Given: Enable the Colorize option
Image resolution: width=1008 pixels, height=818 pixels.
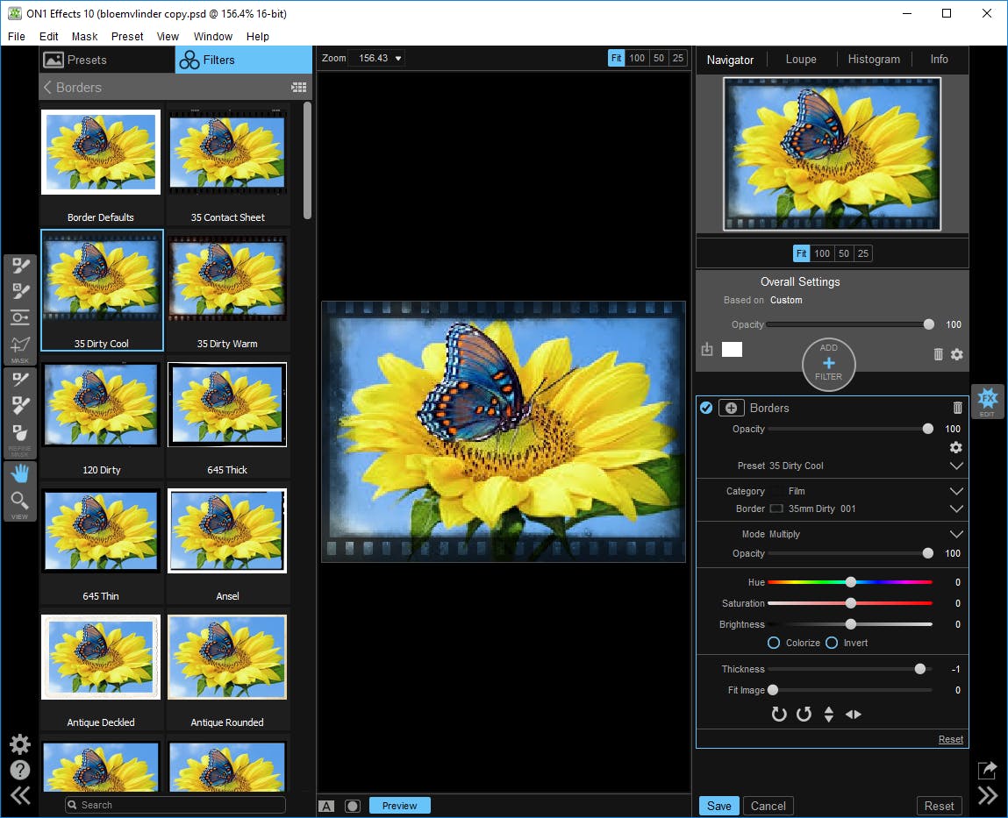Looking at the screenshot, I should coord(774,643).
